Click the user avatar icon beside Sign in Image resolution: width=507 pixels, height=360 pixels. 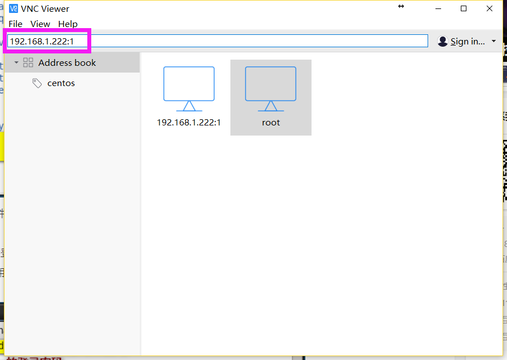[x=442, y=41]
